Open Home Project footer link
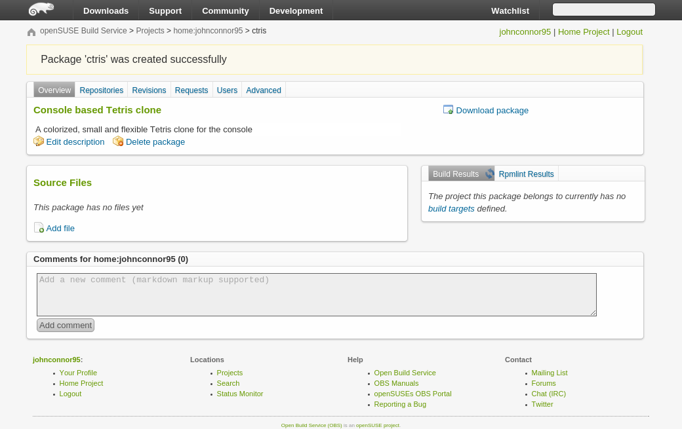This screenshot has width=682, height=429. click(x=81, y=383)
